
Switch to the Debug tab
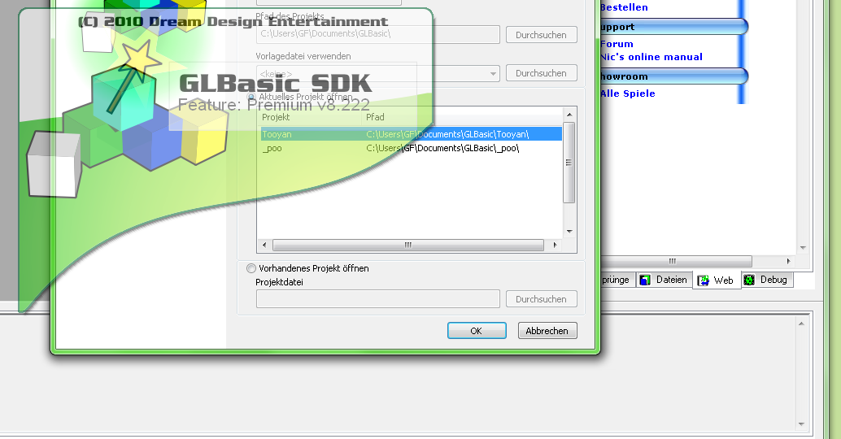pyautogui.click(x=766, y=280)
